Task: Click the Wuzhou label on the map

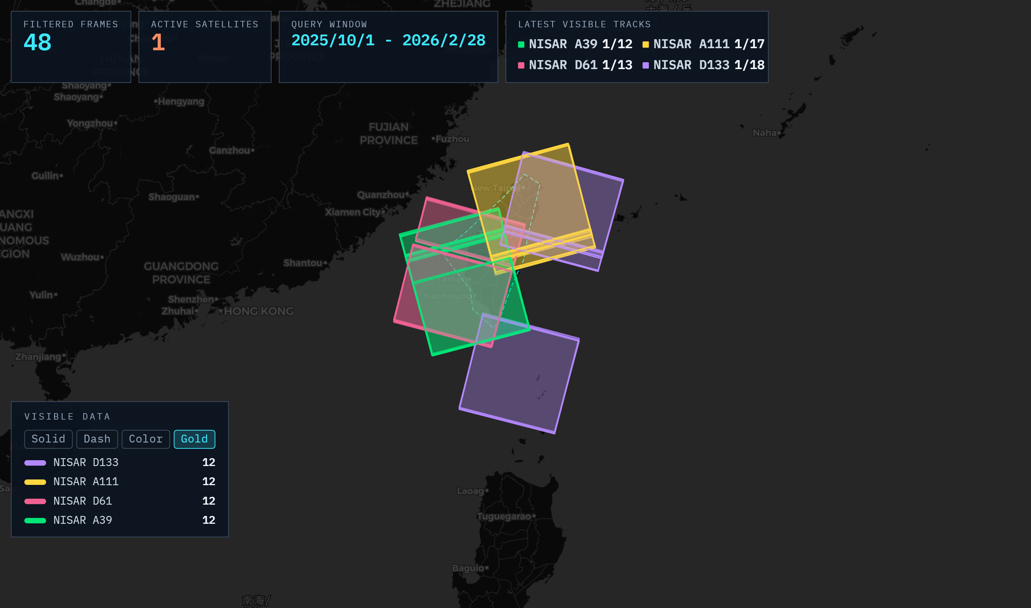Action: click(80, 257)
